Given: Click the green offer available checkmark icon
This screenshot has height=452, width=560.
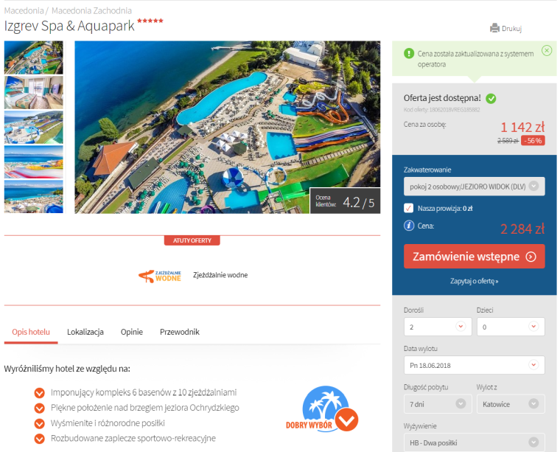Looking at the screenshot, I should pyautogui.click(x=491, y=98).
